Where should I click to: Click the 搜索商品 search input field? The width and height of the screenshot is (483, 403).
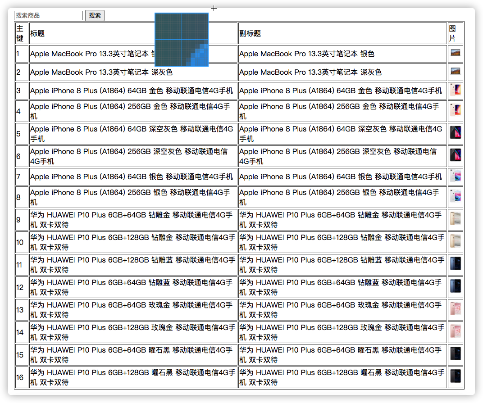48,16
